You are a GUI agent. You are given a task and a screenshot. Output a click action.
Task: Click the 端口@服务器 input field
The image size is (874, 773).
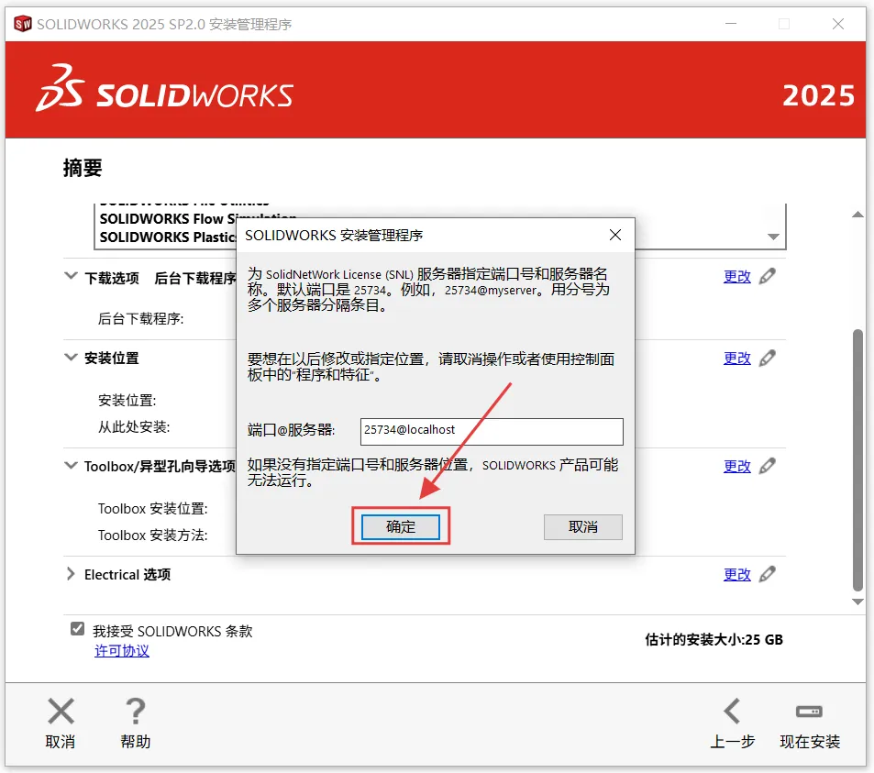pos(492,431)
